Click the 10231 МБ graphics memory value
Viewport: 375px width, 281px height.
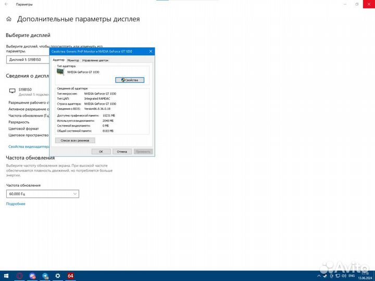[x=109, y=116]
